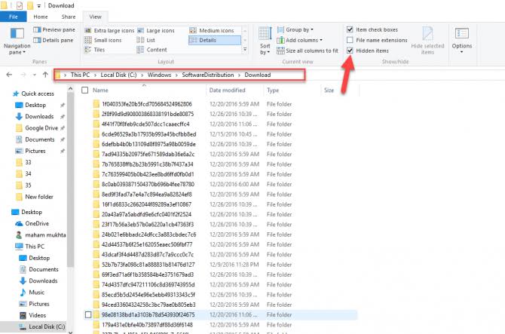This screenshot has height=334, width=505.
Task: Click the Size all columns to fit icon
Action: pyautogui.click(x=280, y=51)
